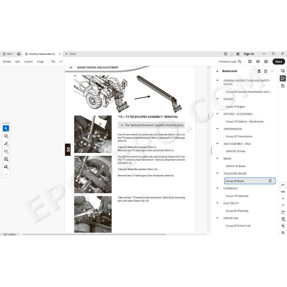Pick the Select arrow tool
This screenshot has width=287, height=287.
coord(6,128)
